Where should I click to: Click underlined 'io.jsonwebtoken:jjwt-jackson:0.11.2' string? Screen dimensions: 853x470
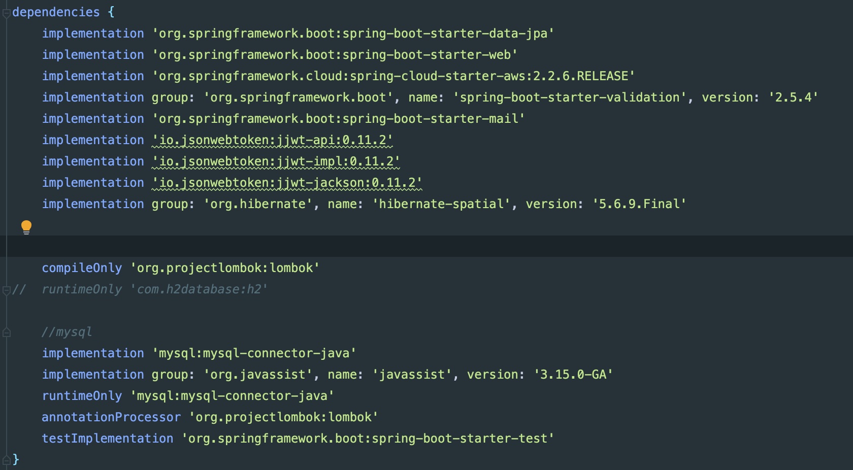(287, 183)
